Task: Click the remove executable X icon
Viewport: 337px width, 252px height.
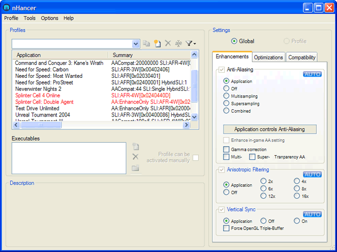Action: [x=135, y=157]
